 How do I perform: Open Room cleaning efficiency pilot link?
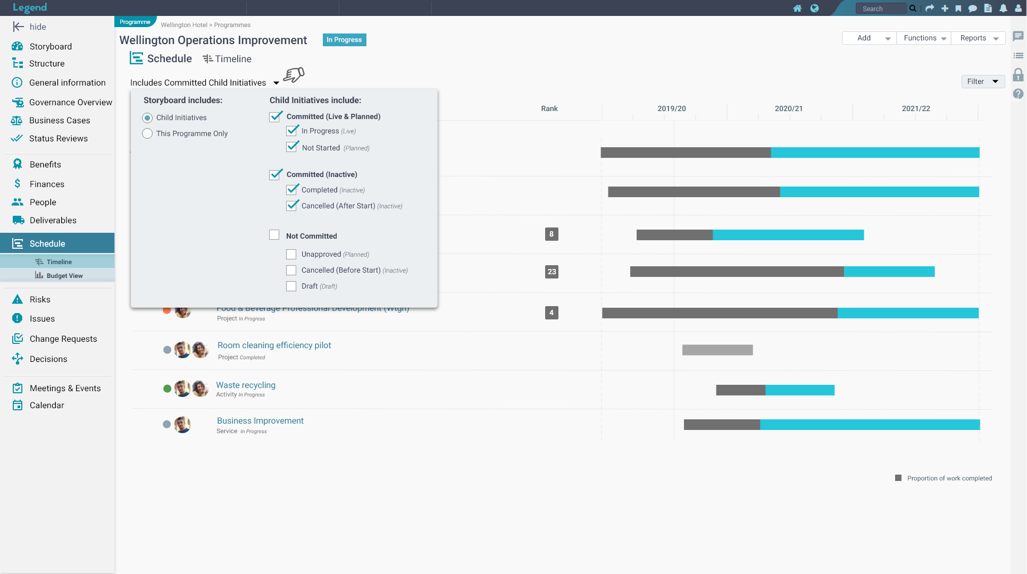click(274, 345)
